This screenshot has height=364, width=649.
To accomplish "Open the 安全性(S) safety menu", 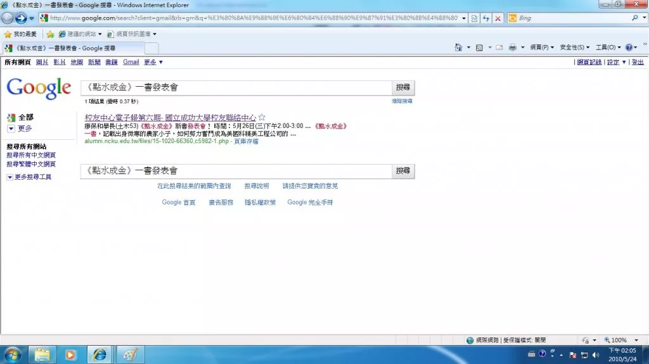I will click(x=574, y=47).
